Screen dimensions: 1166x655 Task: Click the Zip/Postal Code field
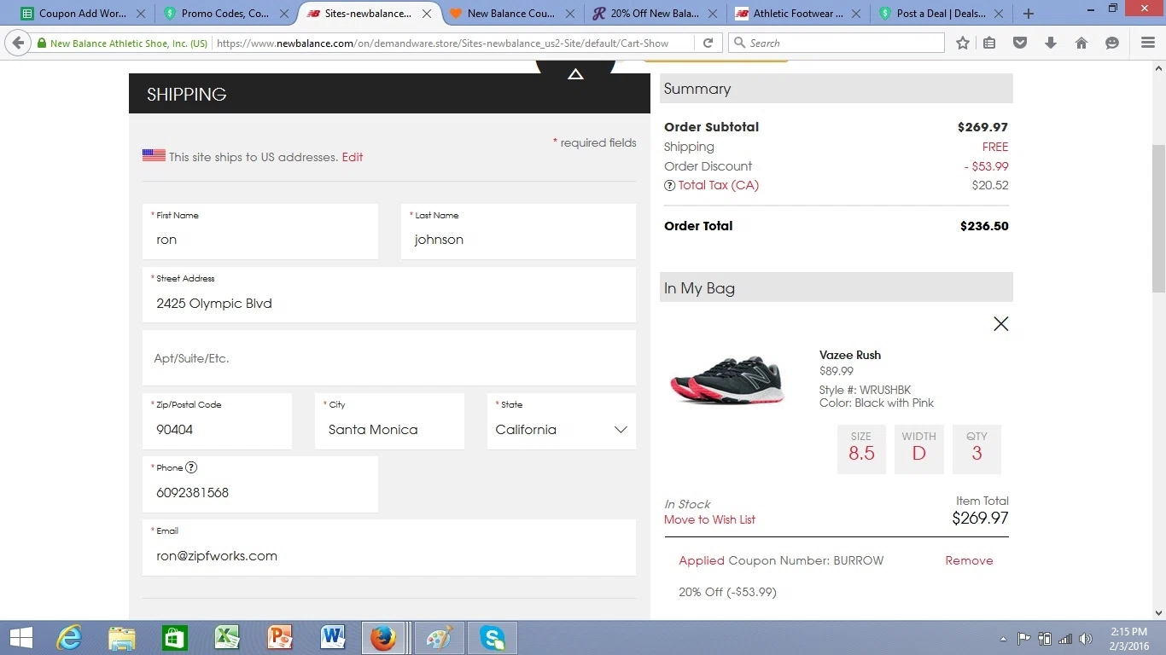pos(217,421)
